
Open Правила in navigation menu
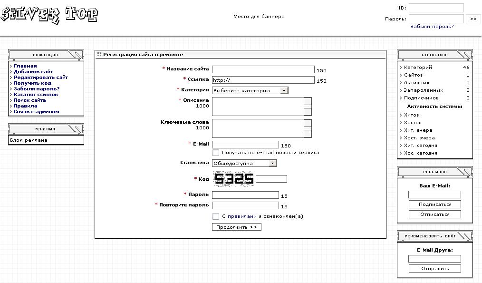[26, 106]
